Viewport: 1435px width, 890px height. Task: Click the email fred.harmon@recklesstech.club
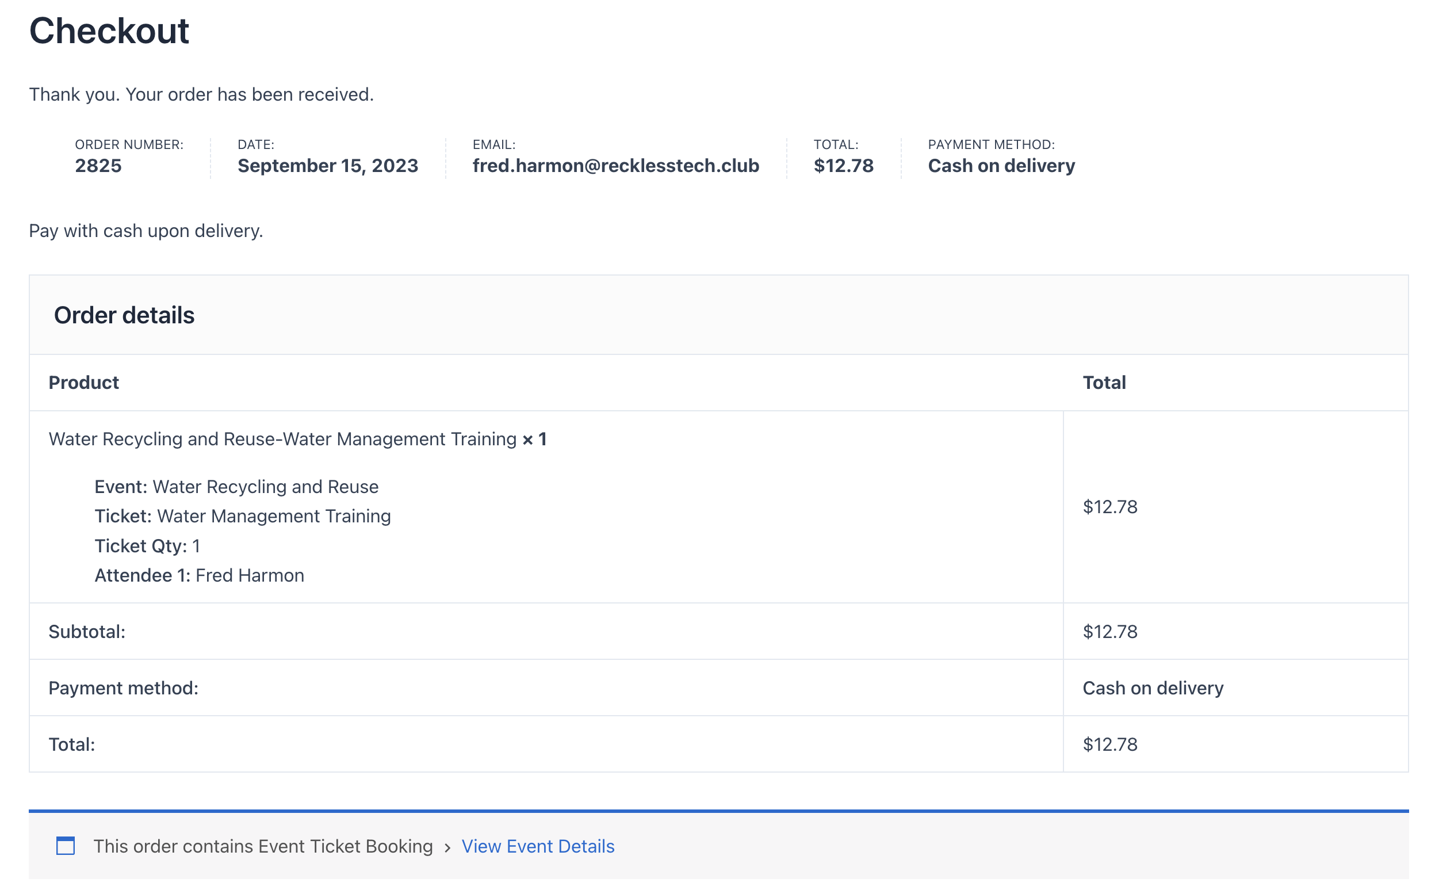tap(615, 166)
